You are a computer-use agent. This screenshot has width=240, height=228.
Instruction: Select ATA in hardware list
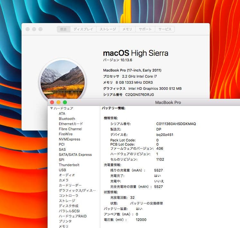pos(62,114)
